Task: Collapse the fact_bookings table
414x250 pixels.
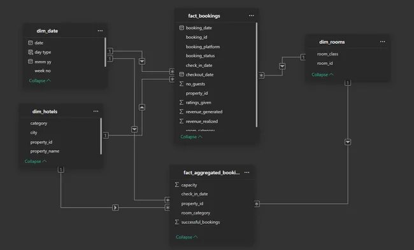Action: click(x=192, y=137)
